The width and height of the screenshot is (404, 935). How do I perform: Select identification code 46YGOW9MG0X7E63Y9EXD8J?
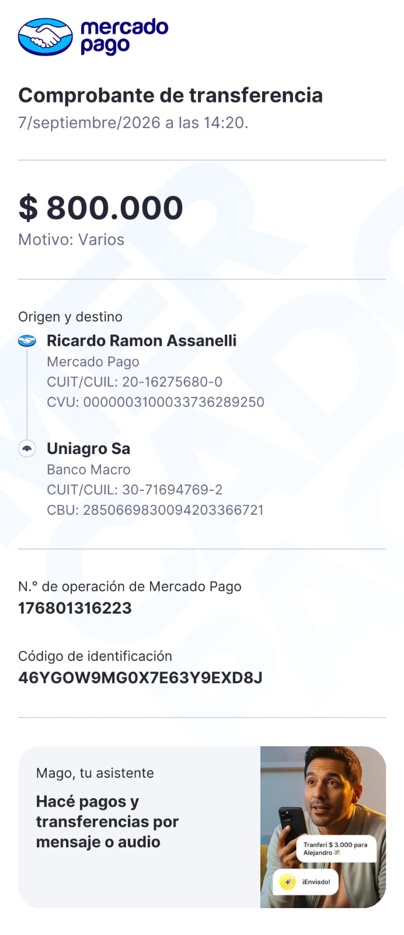click(x=140, y=678)
